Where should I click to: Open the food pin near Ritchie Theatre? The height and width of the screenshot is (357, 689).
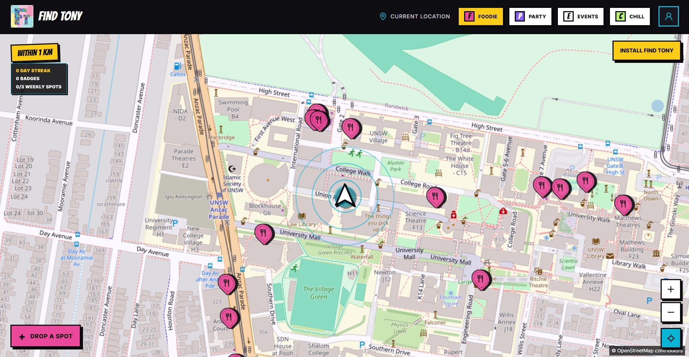(481, 279)
